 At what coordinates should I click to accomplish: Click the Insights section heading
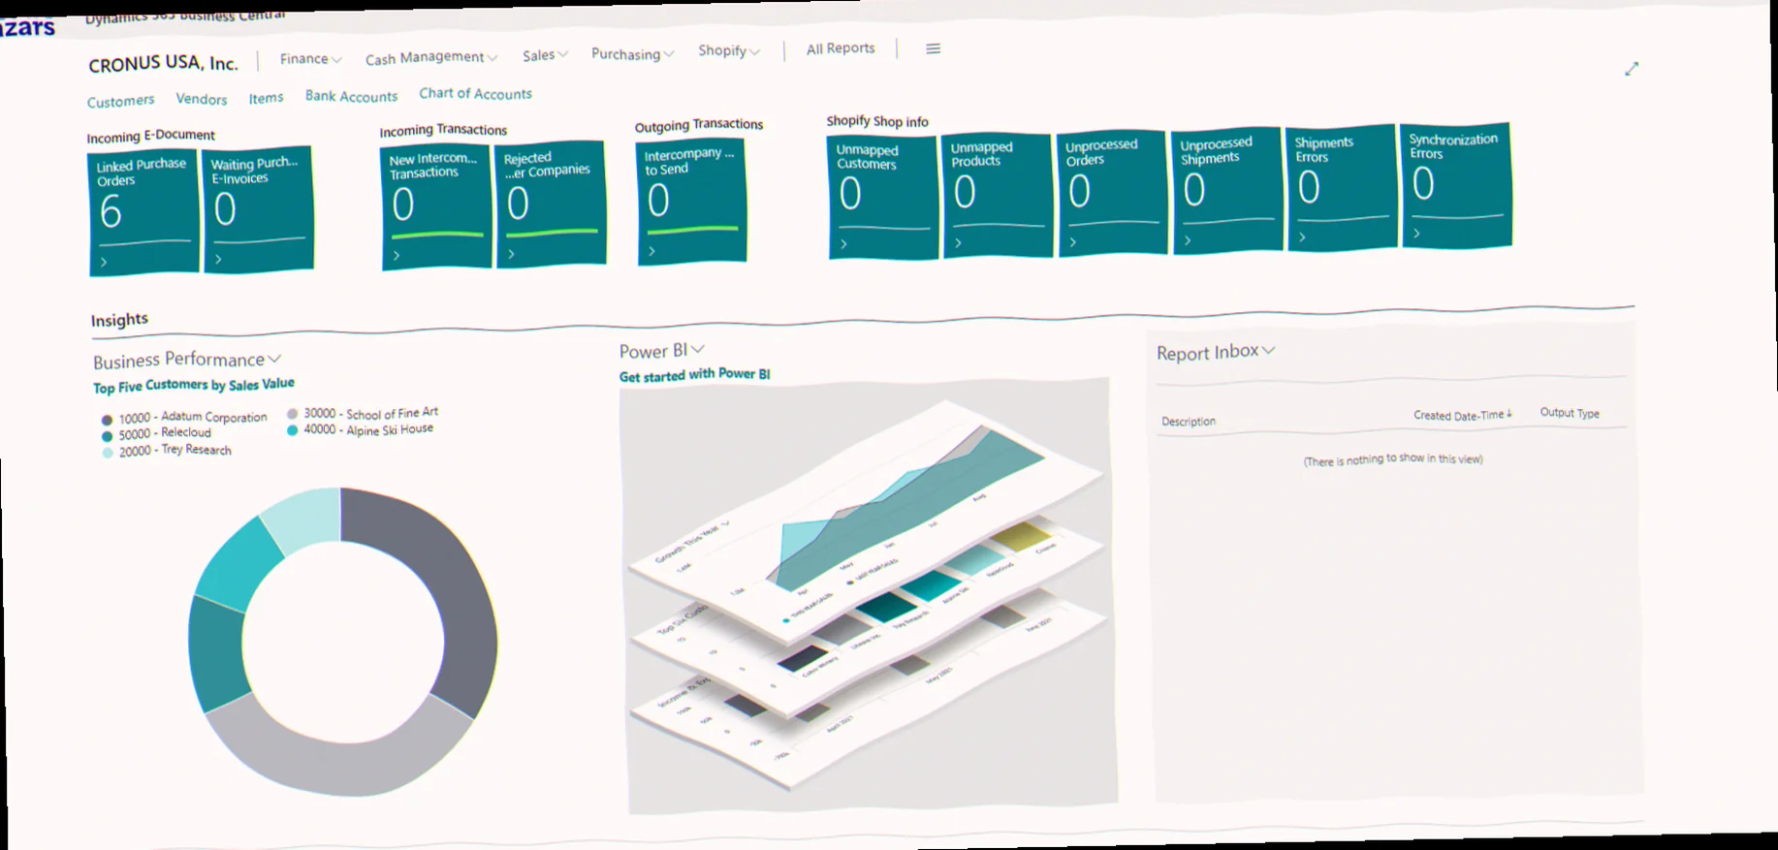point(119,320)
